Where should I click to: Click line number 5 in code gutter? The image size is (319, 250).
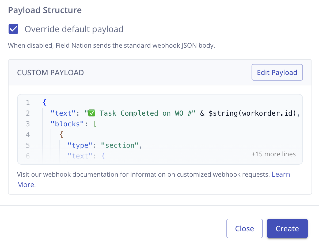[28, 145]
